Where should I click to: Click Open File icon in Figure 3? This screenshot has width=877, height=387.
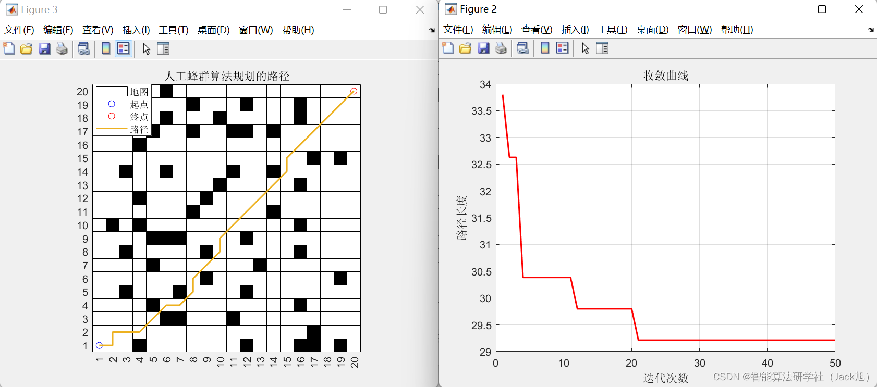tap(26, 48)
